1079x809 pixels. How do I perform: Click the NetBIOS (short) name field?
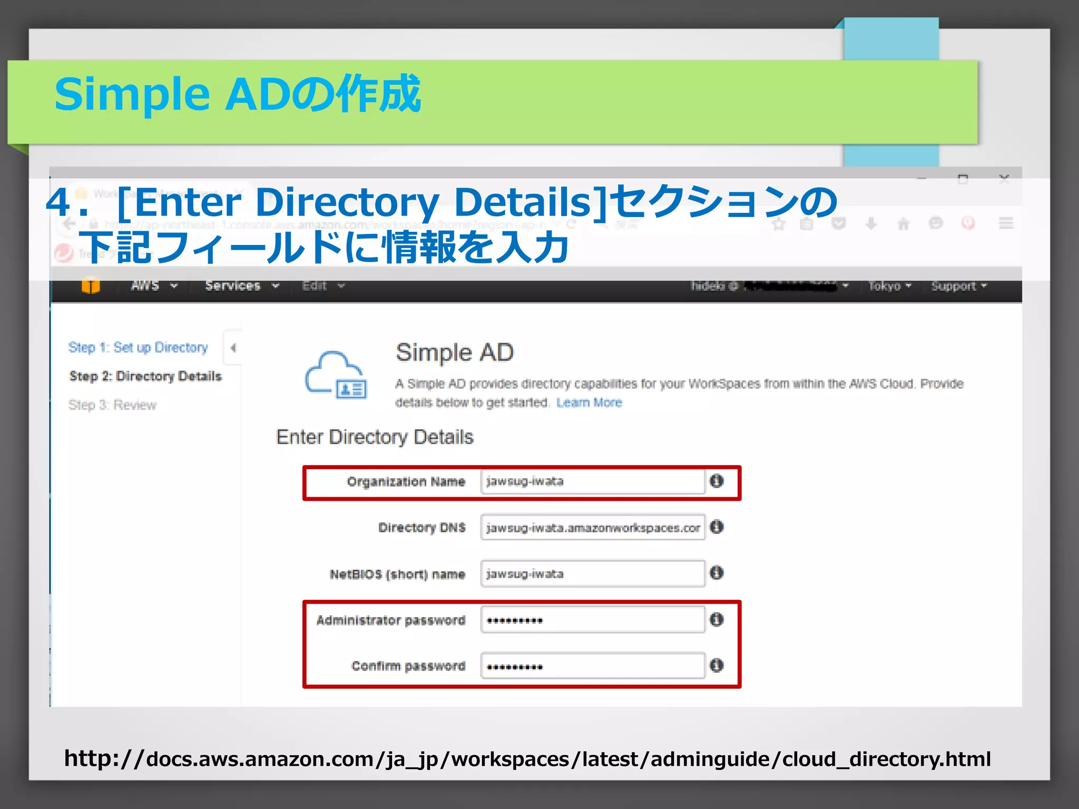(593, 574)
